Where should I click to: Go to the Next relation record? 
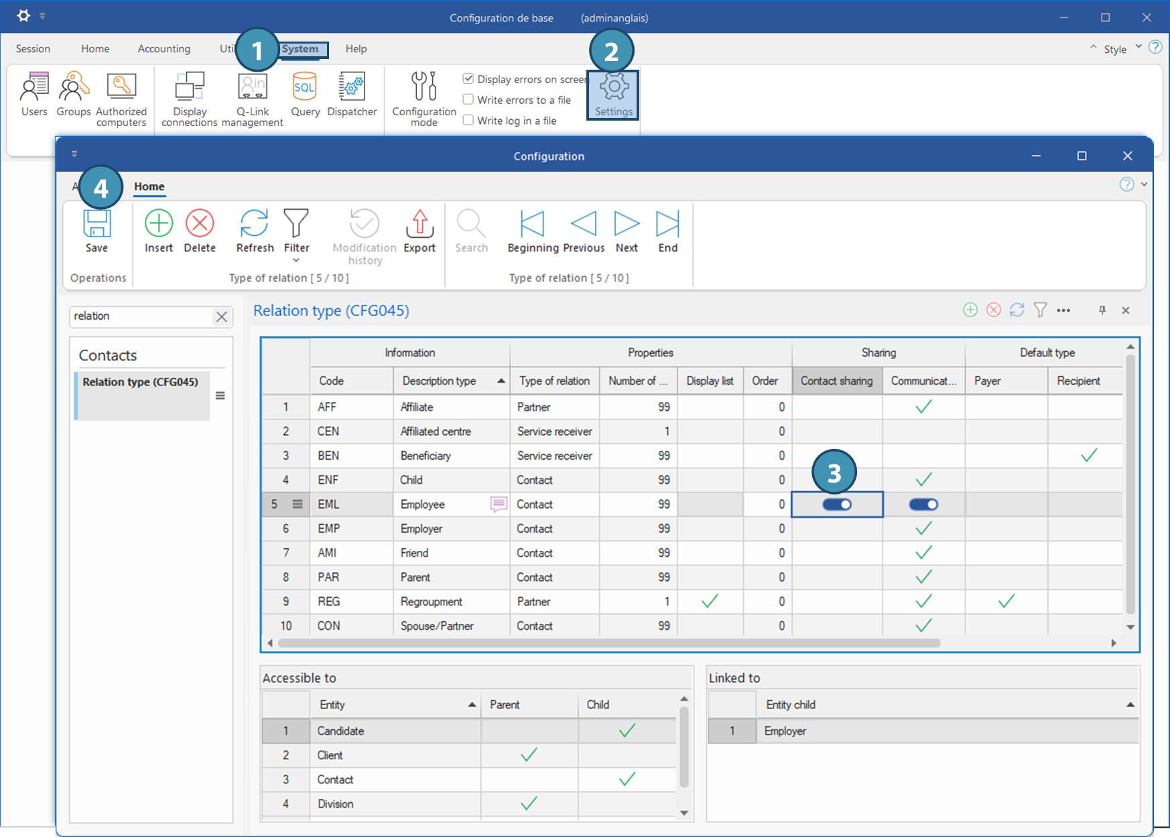click(x=627, y=224)
